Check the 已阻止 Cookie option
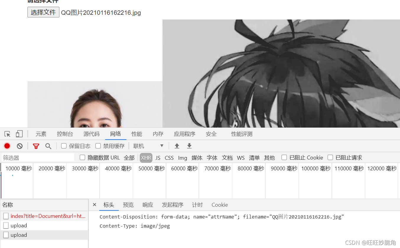The height and width of the screenshot is (248, 400). (284, 157)
